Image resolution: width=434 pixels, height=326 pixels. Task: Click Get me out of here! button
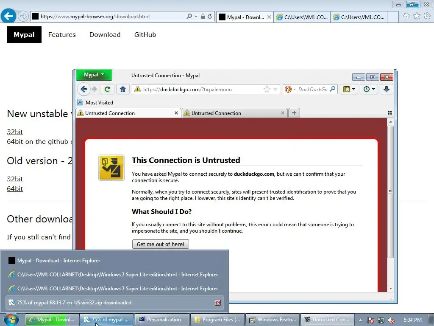(x=161, y=244)
